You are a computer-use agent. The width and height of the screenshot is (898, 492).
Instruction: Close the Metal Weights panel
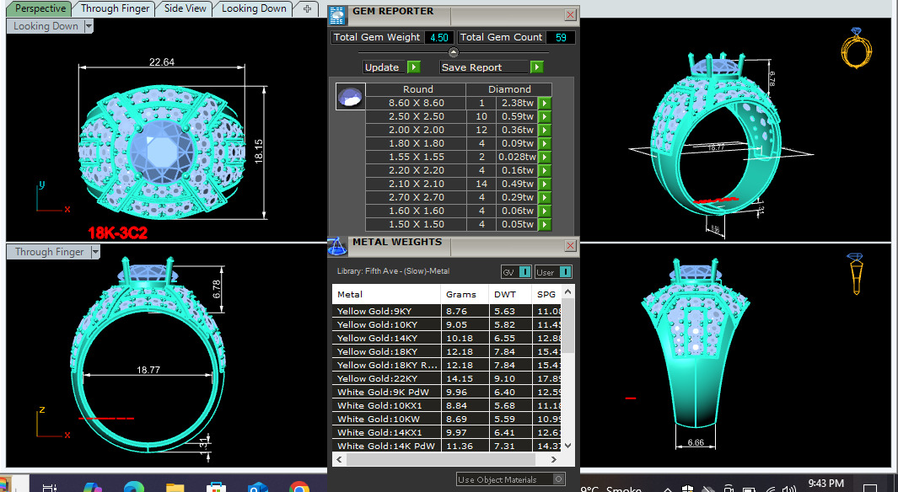[570, 245]
